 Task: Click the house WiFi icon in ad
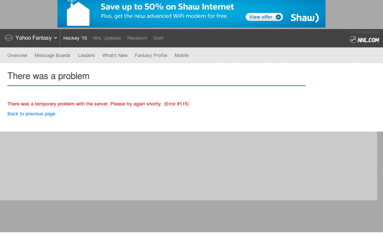pos(78,13)
